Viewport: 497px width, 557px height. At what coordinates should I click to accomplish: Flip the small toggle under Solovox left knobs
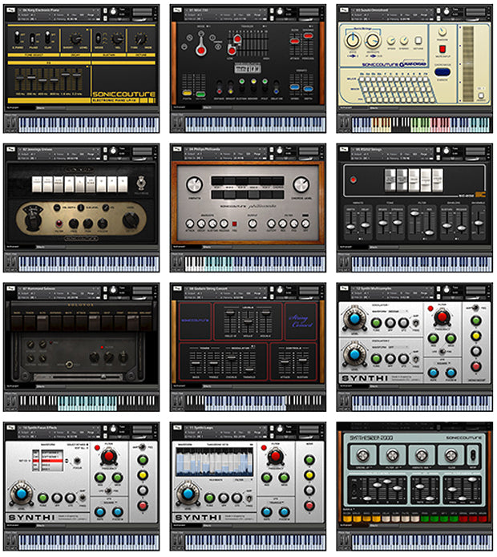(x=69, y=364)
